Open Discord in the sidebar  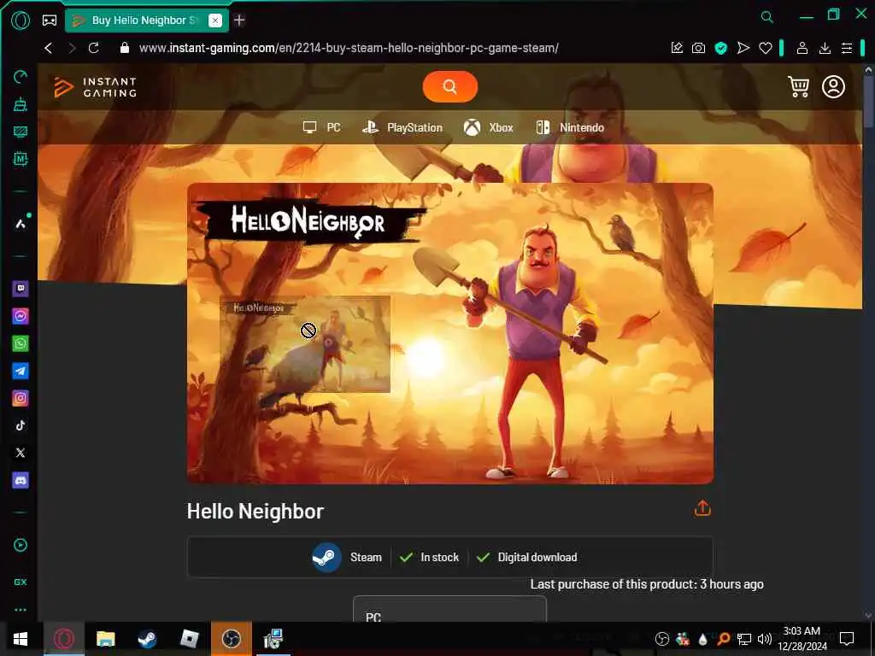(21, 480)
